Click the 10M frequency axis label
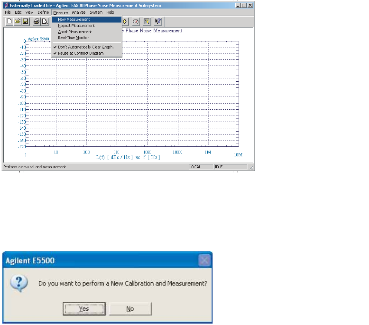 click(238, 155)
